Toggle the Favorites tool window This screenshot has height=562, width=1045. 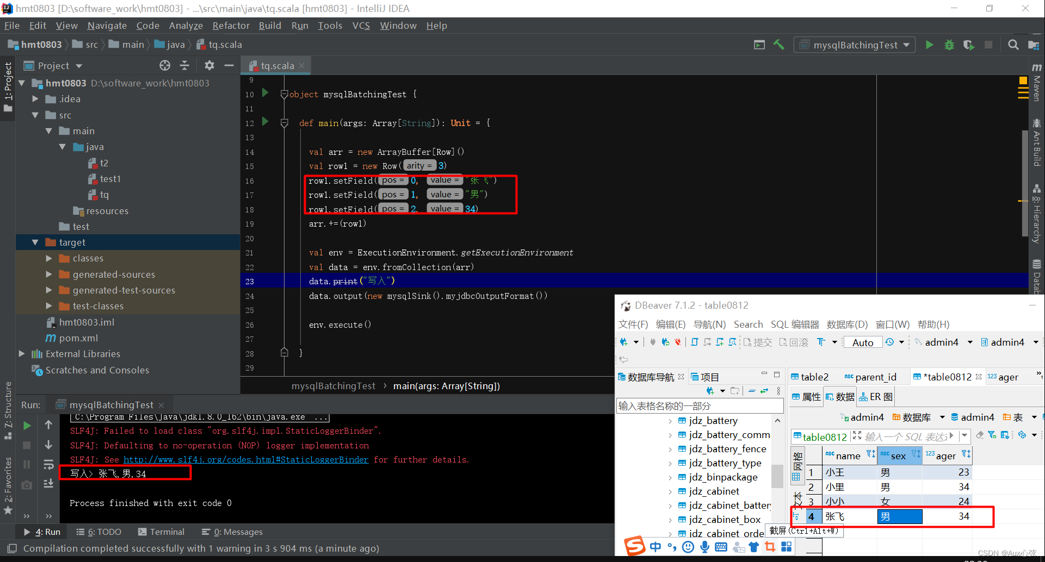[x=8, y=480]
